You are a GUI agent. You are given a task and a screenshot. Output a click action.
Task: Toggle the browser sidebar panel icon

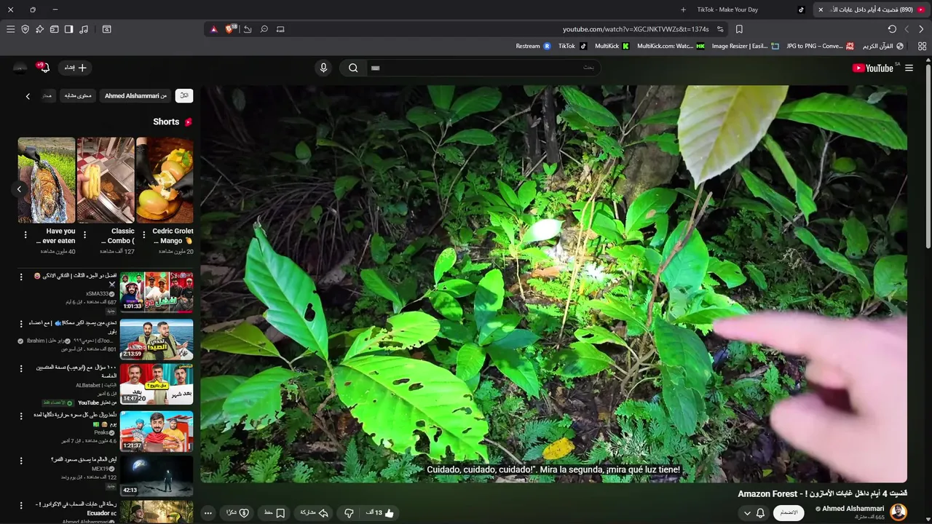tap(68, 29)
